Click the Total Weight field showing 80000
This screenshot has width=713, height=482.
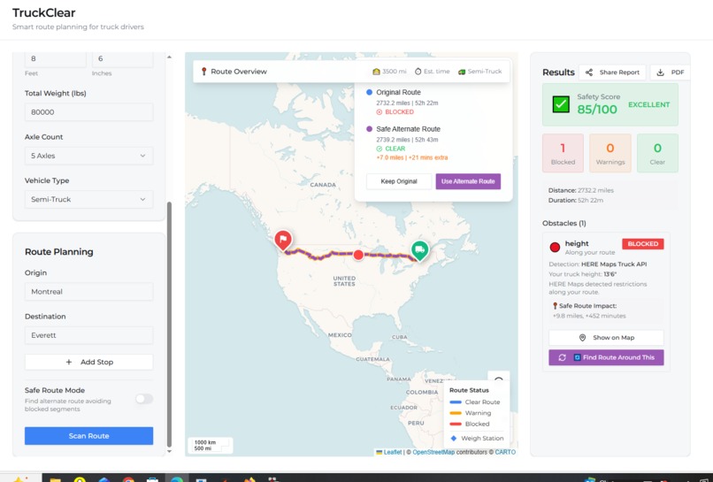pyautogui.click(x=88, y=111)
